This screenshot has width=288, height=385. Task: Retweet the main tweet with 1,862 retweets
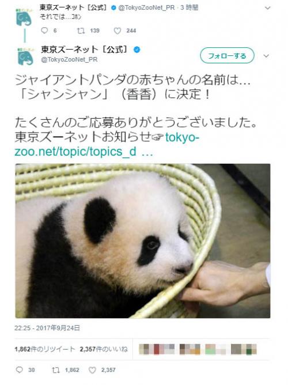tap(56, 370)
